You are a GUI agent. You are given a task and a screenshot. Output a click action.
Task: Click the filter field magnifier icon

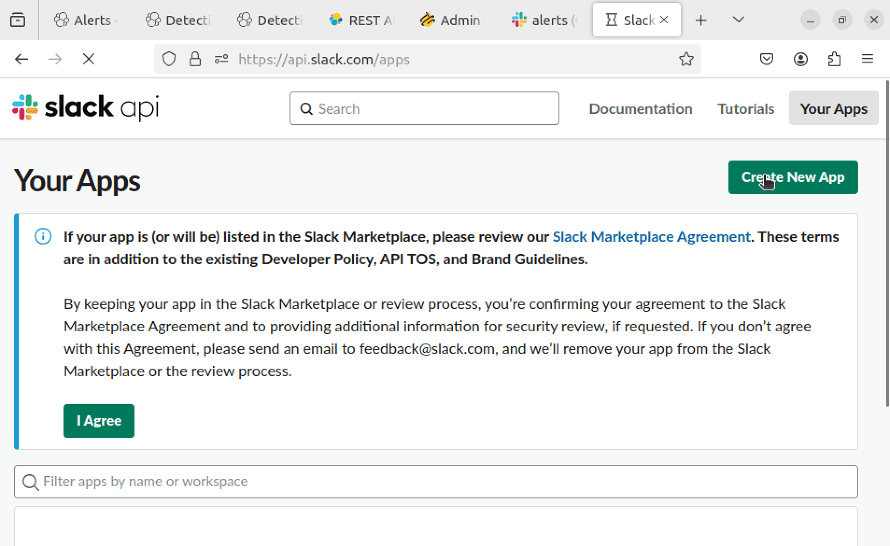(30, 482)
